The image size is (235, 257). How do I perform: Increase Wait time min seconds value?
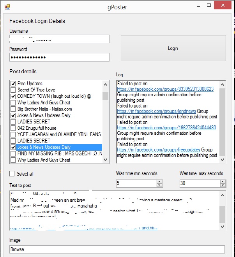pos(159,182)
